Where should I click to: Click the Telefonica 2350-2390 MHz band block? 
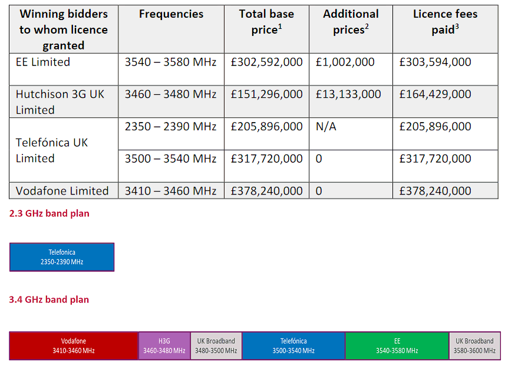pyautogui.click(x=62, y=257)
